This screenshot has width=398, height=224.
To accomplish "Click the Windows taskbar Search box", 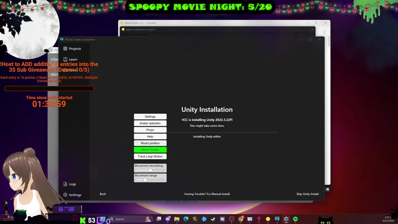I will pyautogui.click(x=131, y=219).
